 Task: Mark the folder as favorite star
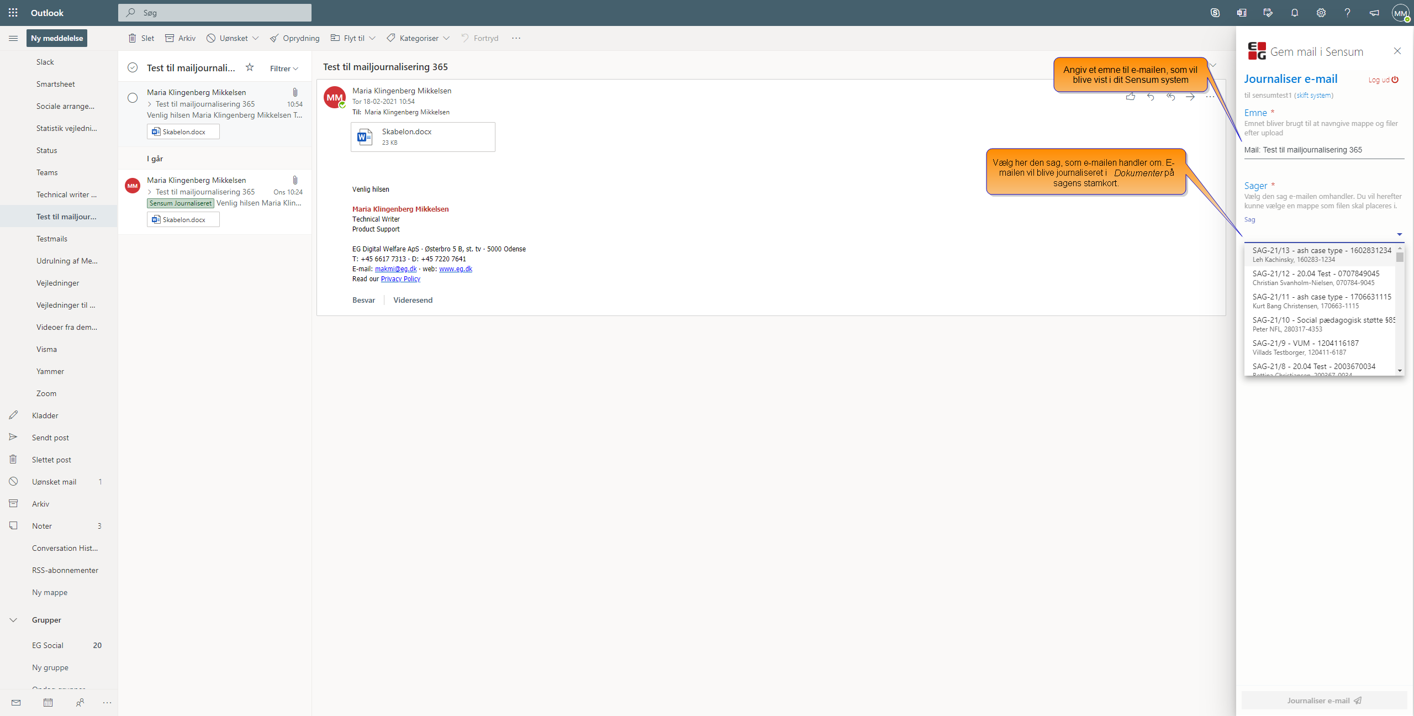pyautogui.click(x=250, y=67)
